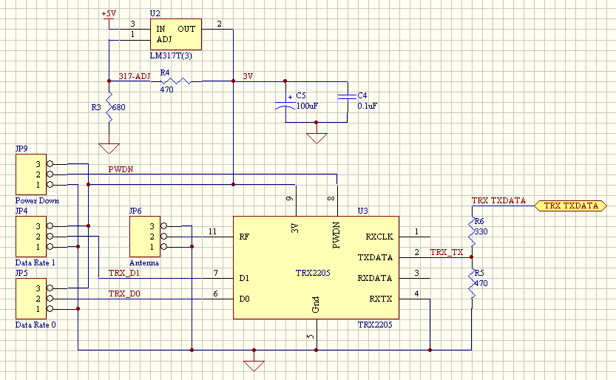
Task: Click the 3V net label near R4
Action: pyautogui.click(x=248, y=76)
